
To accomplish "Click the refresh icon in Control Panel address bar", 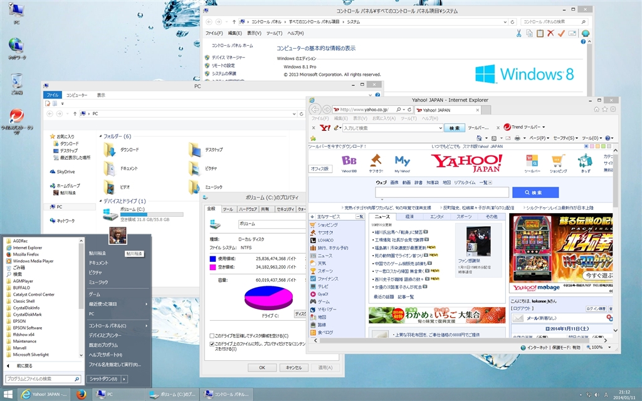I will coord(512,22).
